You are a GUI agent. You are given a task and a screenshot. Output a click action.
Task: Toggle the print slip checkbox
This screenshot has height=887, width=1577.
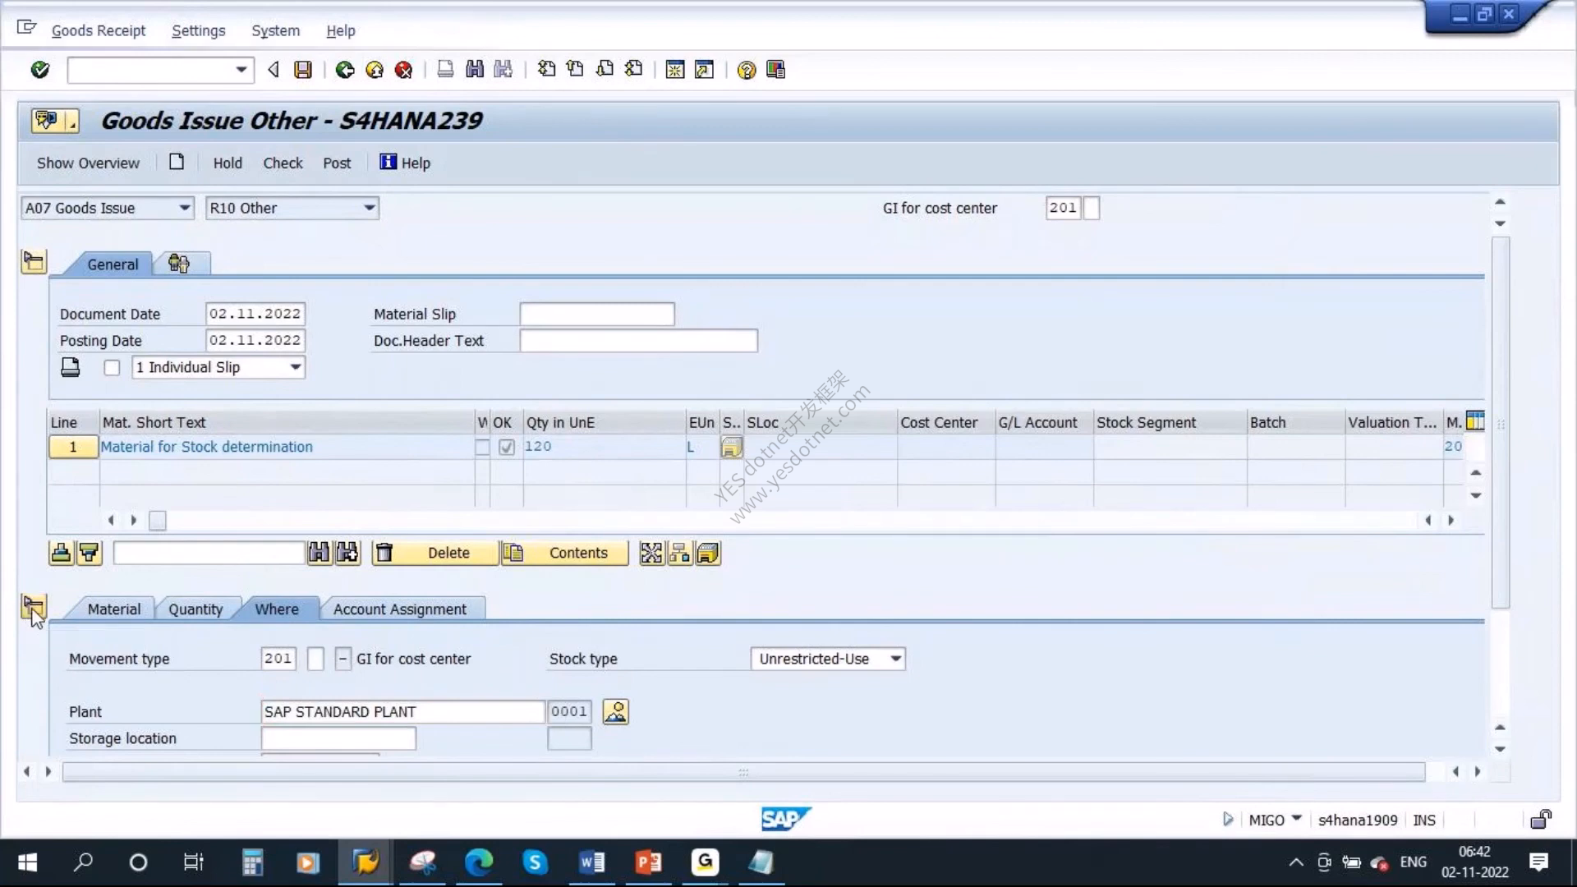coord(112,368)
